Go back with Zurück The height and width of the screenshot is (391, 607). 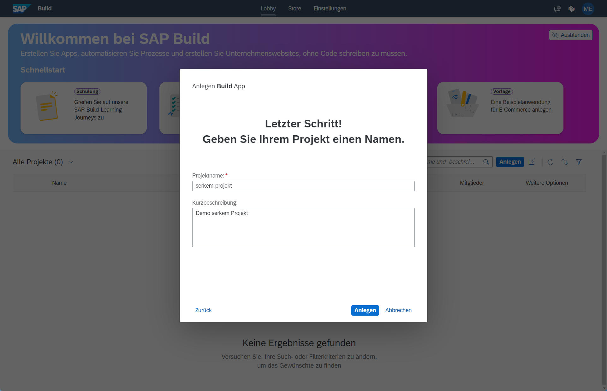click(x=203, y=310)
